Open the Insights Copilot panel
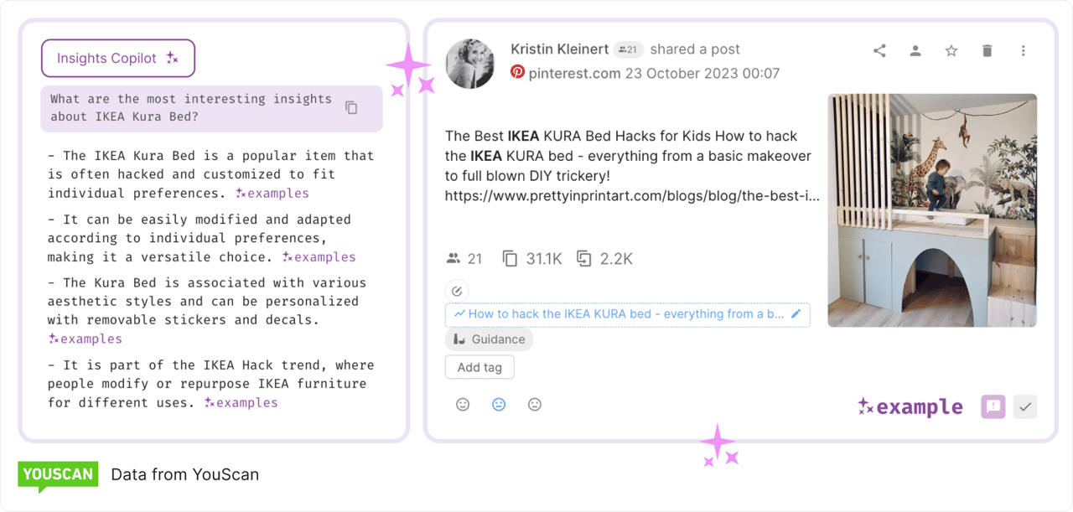Screen dimensions: 1073x512 click(117, 58)
